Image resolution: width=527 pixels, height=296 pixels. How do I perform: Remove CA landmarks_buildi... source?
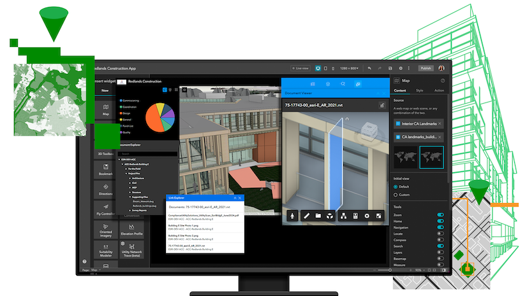point(440,137)
